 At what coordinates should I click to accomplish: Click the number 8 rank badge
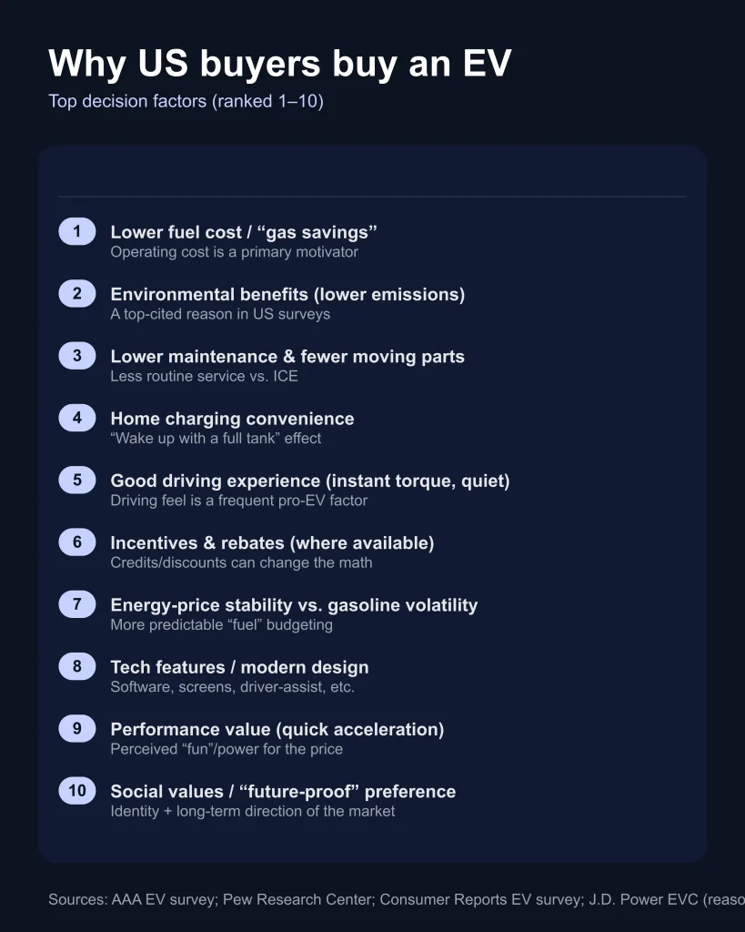click(76, 666)
